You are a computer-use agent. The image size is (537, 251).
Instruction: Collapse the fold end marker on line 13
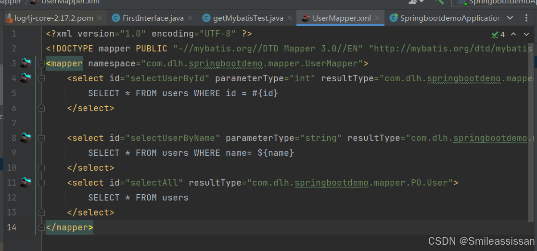(41, 213)
